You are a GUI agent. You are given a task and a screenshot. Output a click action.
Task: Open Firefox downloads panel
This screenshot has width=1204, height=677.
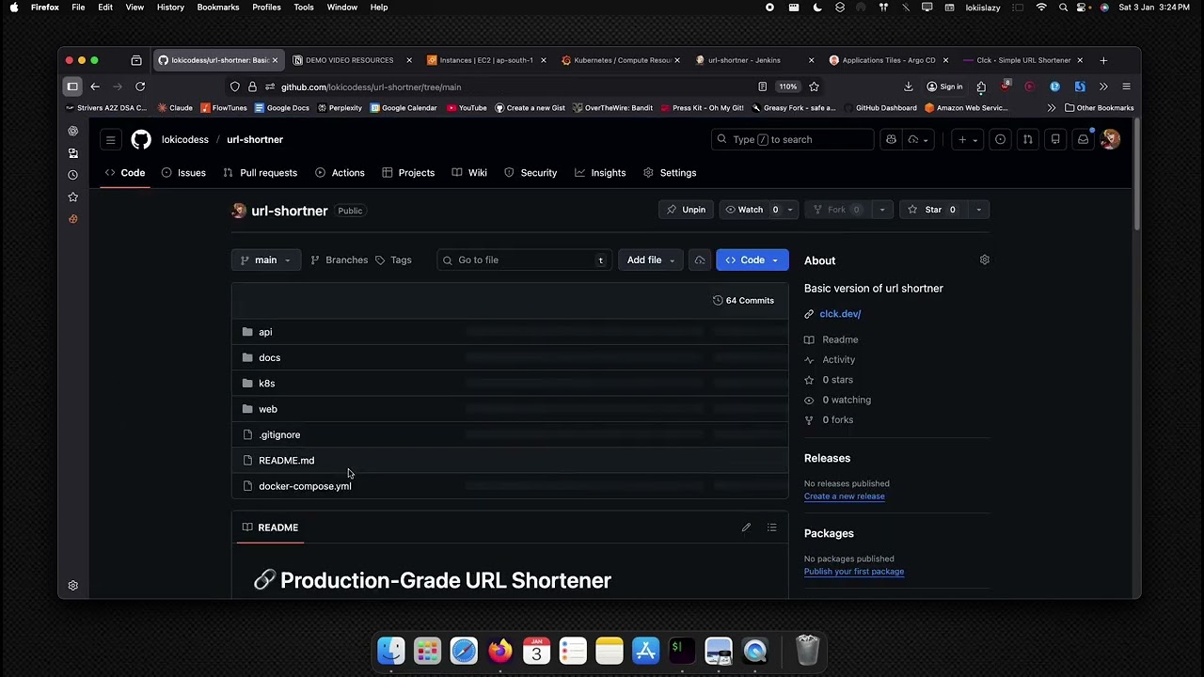(909, 87)
